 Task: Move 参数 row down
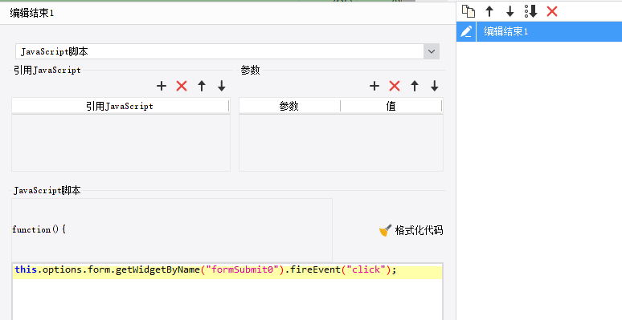pyautogui.click(x=435, y=86)
